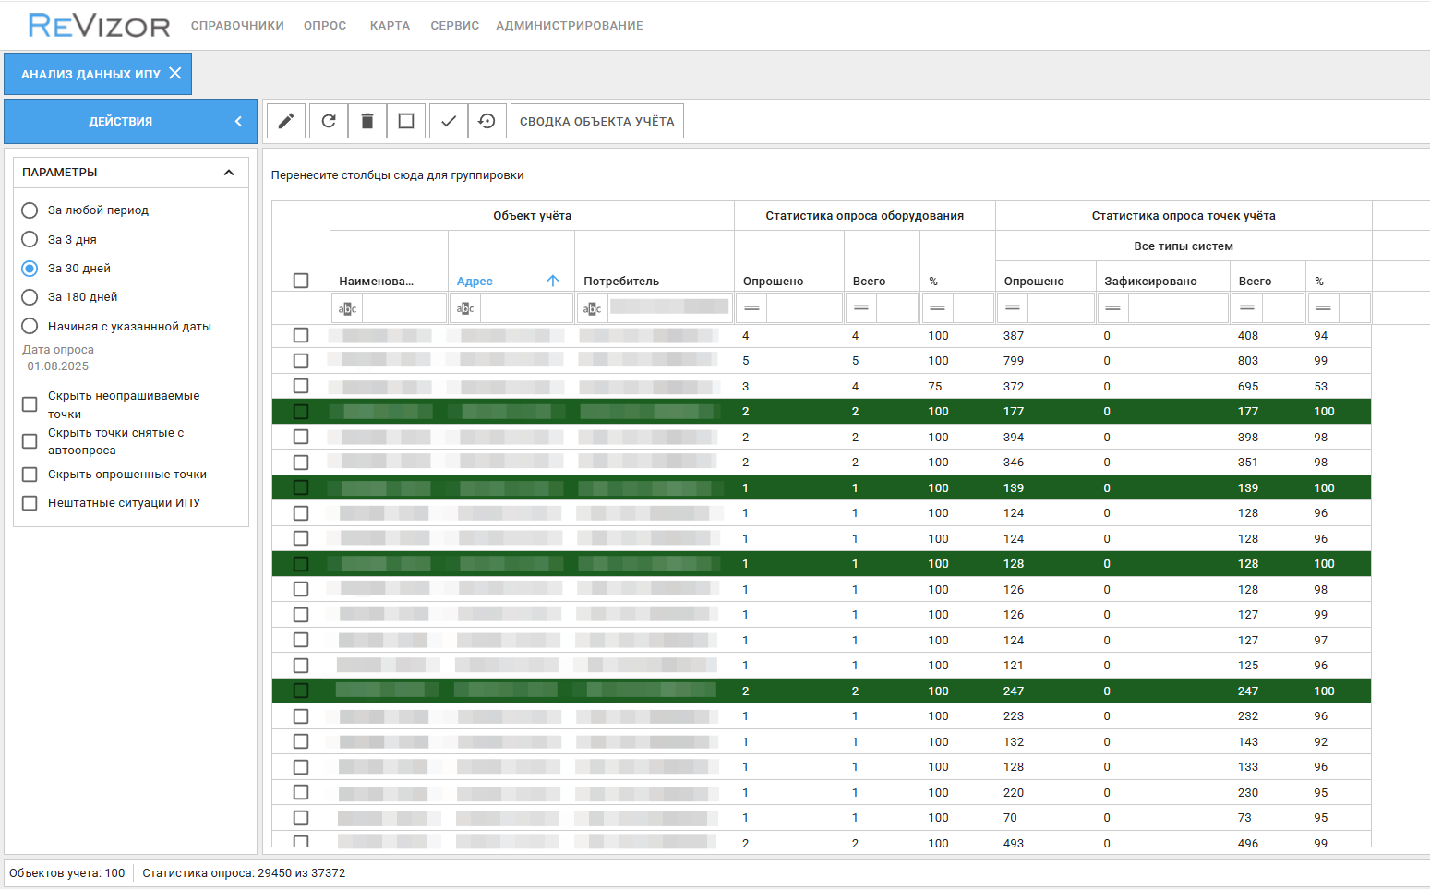Open the Справочники menu
The image size is (1430, 889).
(x=237, y=26)
